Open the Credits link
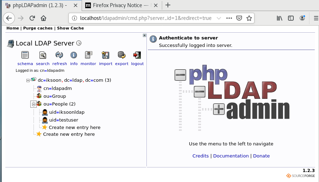This screenshot has height=182, width=319. tap(201, 156)
